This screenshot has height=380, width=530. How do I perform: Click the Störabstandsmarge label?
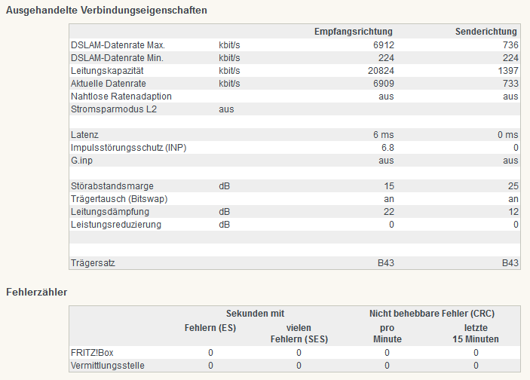[112, 186]
